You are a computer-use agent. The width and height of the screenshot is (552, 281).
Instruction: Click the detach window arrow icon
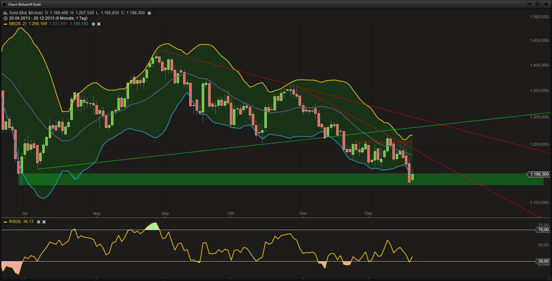pyautogui.click(x=529, y=4)
